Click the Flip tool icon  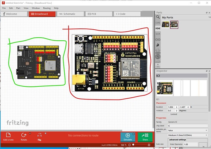pos(39,135)
